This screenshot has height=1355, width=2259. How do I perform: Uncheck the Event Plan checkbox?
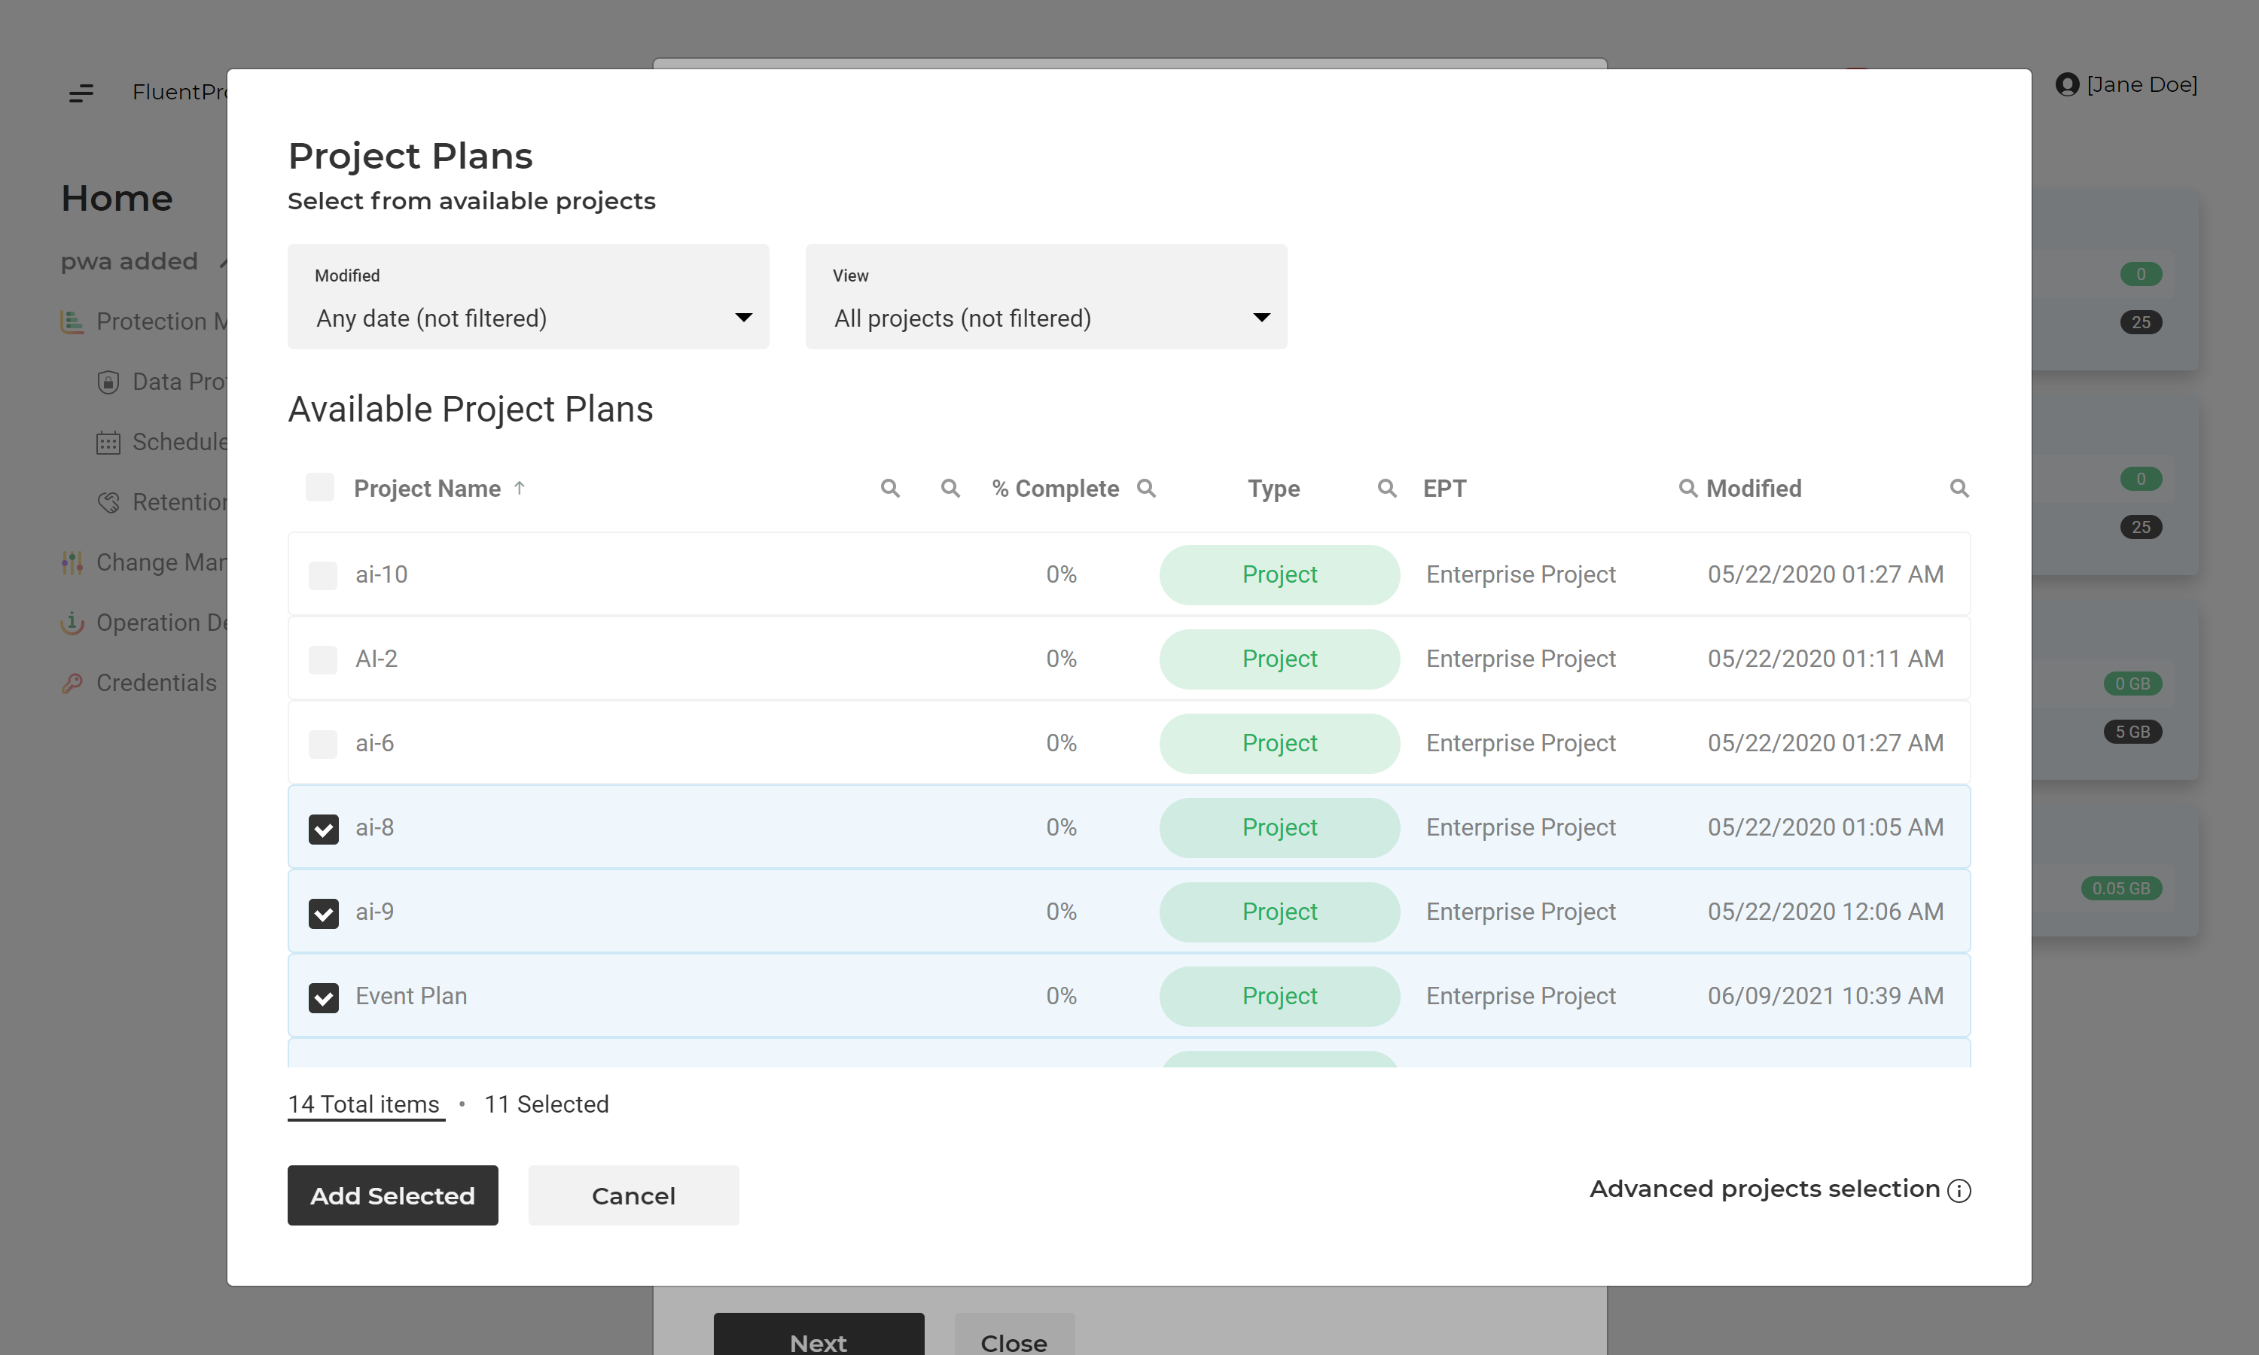[323, 997]
